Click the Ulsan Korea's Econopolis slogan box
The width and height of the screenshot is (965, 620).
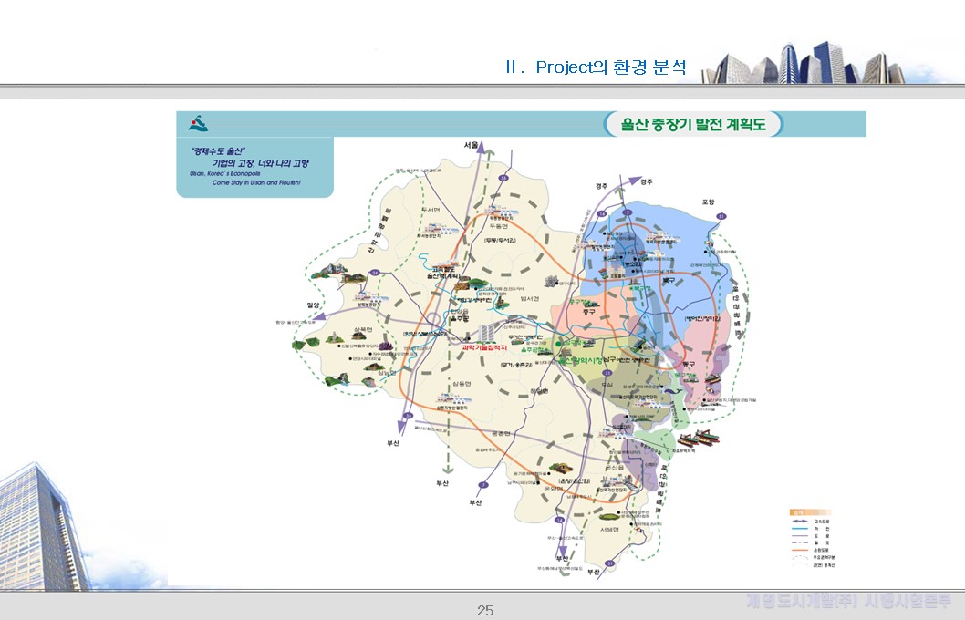click(x=254, y=166)
